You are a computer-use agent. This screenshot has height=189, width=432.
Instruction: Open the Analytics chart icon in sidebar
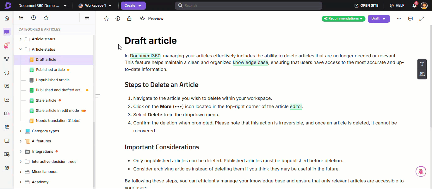(x=7, y=100)
